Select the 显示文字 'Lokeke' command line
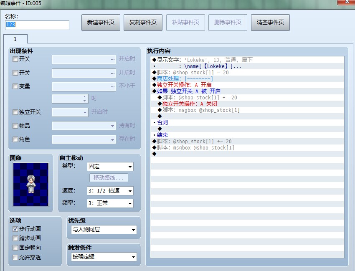The height and width of the screenshot is (271, 355). click(247, 60)
